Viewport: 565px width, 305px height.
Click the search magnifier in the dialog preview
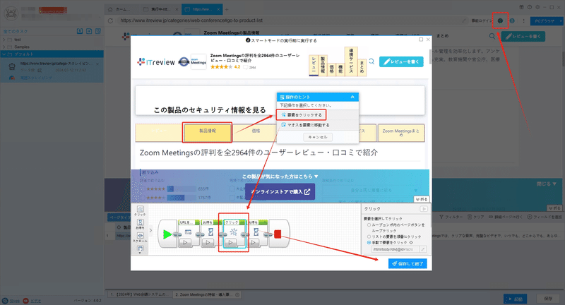coord(371,61)
